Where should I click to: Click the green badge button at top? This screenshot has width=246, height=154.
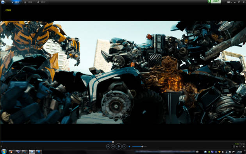click(214, 1)
